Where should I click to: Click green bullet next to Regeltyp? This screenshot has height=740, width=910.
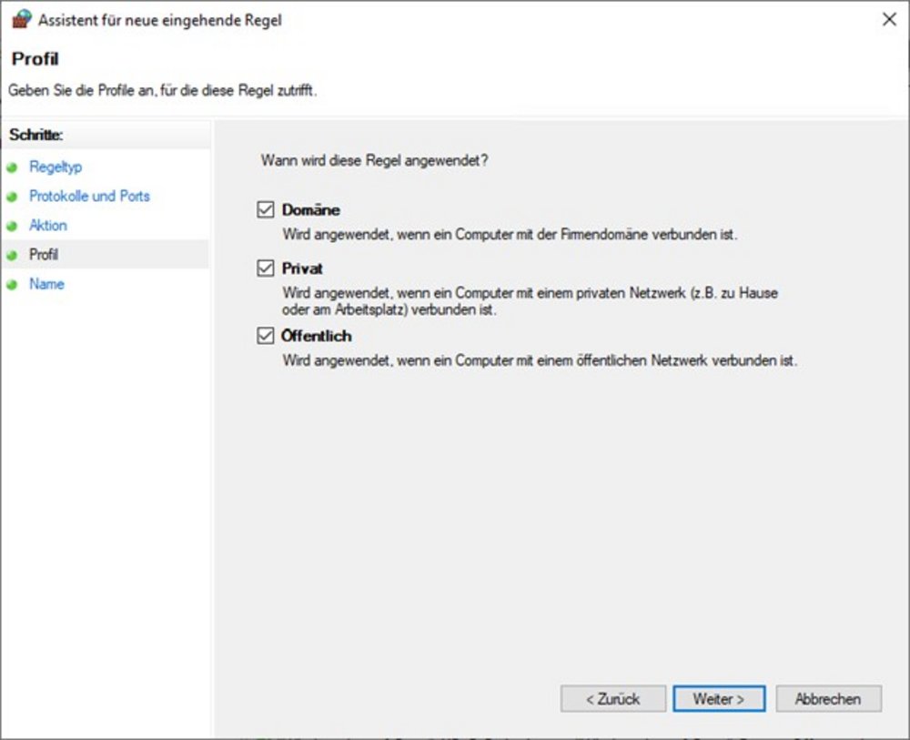12,167
